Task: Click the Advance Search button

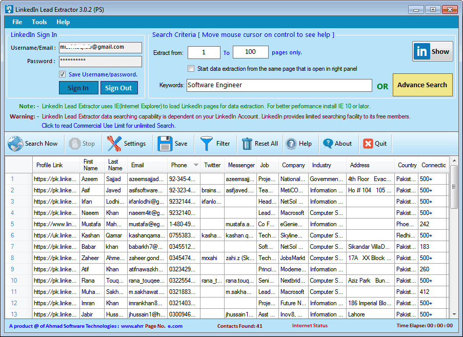Action: [x=422, y=85]
